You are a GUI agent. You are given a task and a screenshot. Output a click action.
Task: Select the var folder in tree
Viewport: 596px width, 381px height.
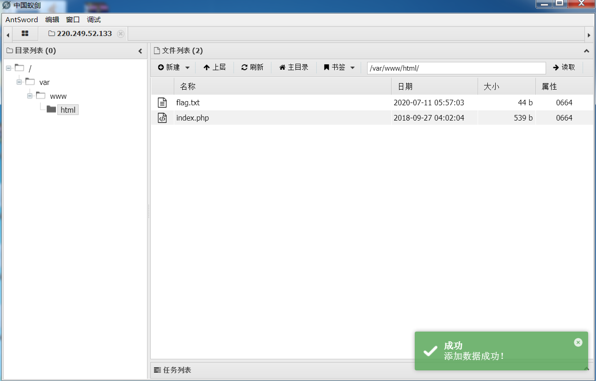click(x=44, y=82)
